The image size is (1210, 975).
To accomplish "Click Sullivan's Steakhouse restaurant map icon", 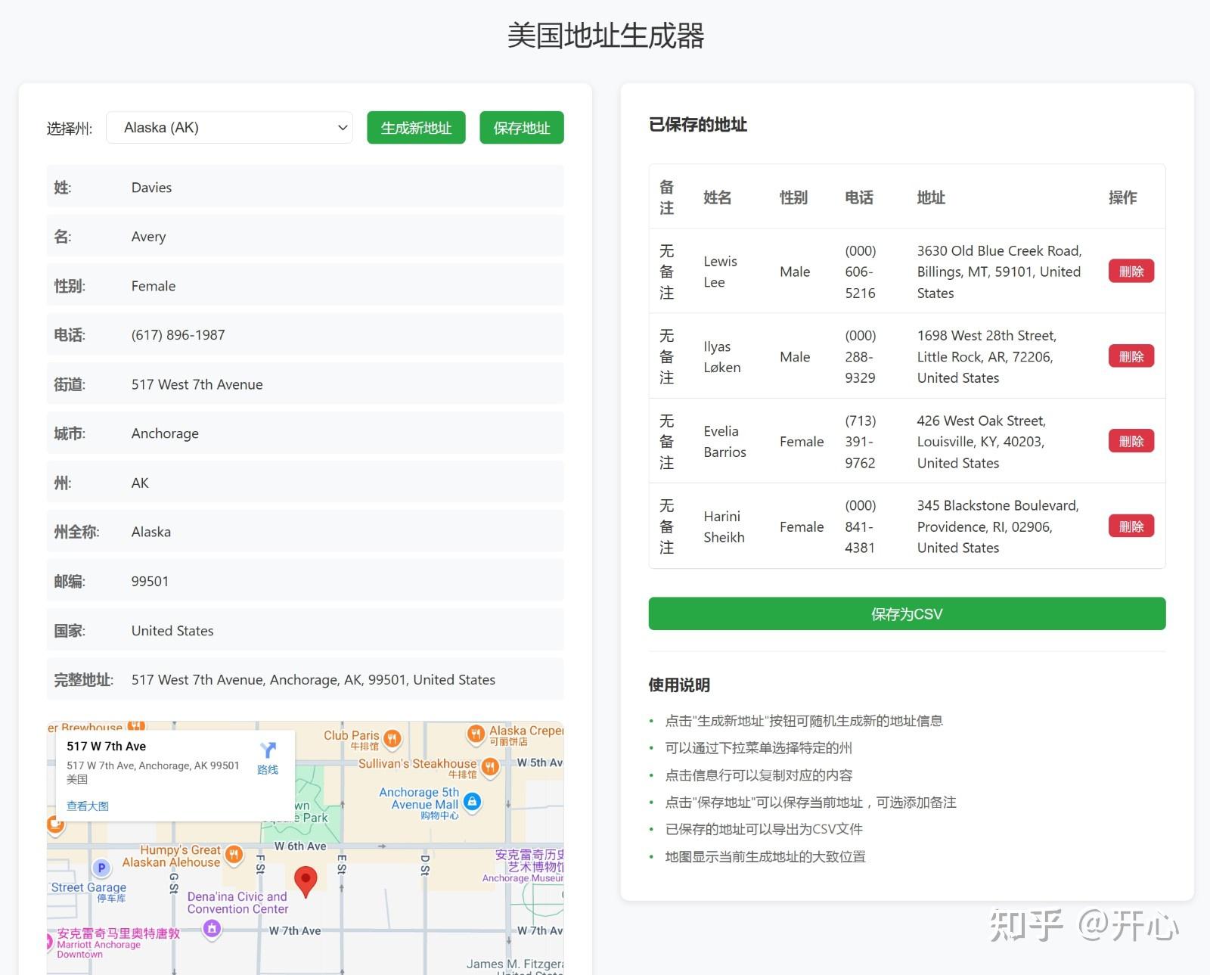I will [490, 768].
